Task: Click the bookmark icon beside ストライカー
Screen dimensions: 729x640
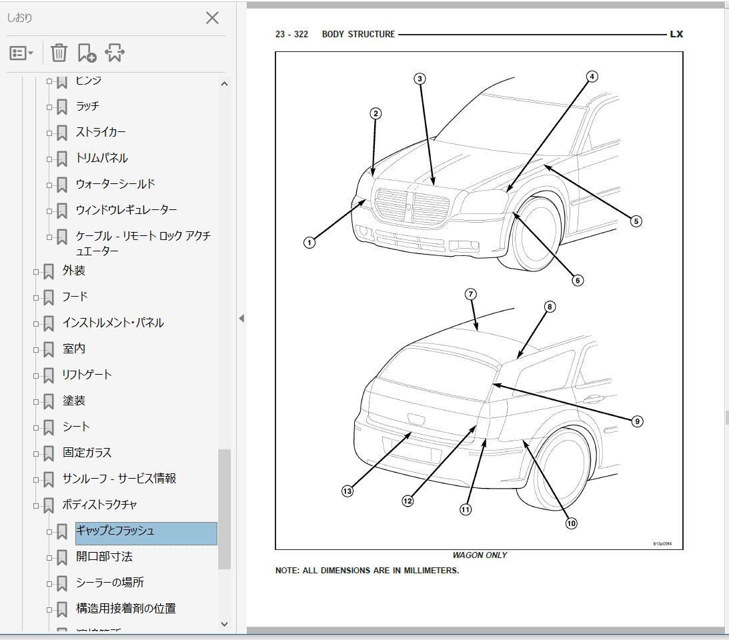Action: point(62,133)
